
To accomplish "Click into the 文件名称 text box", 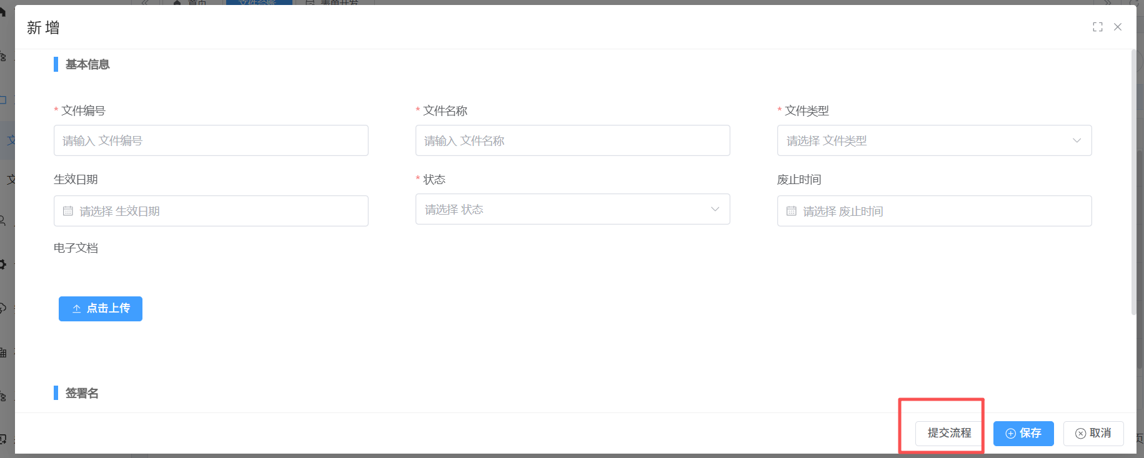I will coord(572,141).
